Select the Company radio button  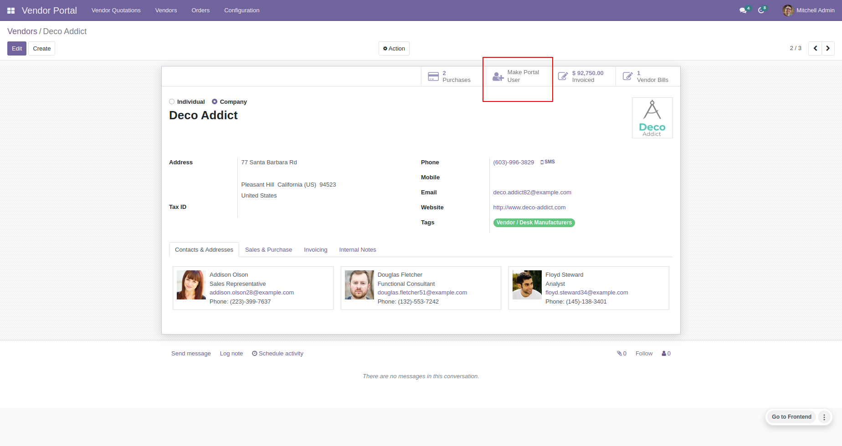tap(215, 102)
